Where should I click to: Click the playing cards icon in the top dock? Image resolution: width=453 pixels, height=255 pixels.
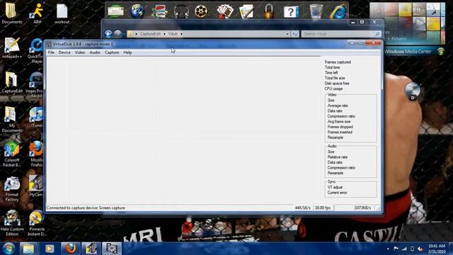coord(224,11)
